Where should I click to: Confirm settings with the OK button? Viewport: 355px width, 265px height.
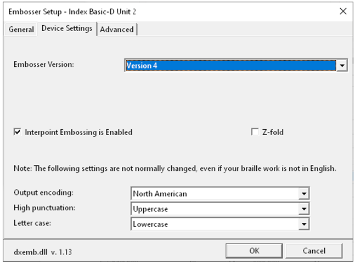254,251
